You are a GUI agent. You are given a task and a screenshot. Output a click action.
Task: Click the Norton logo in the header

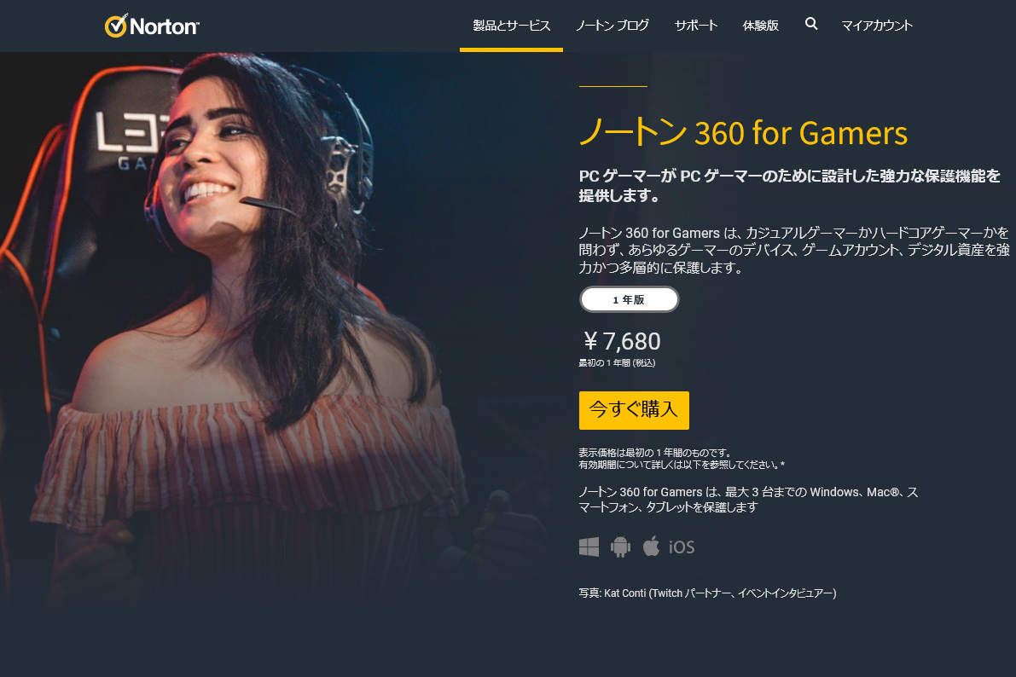pos(152,26)
